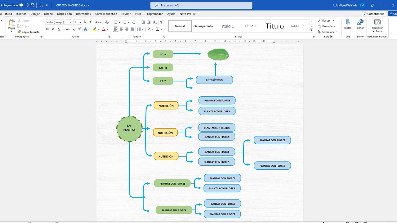Open font color dropdown arrow

107,29
